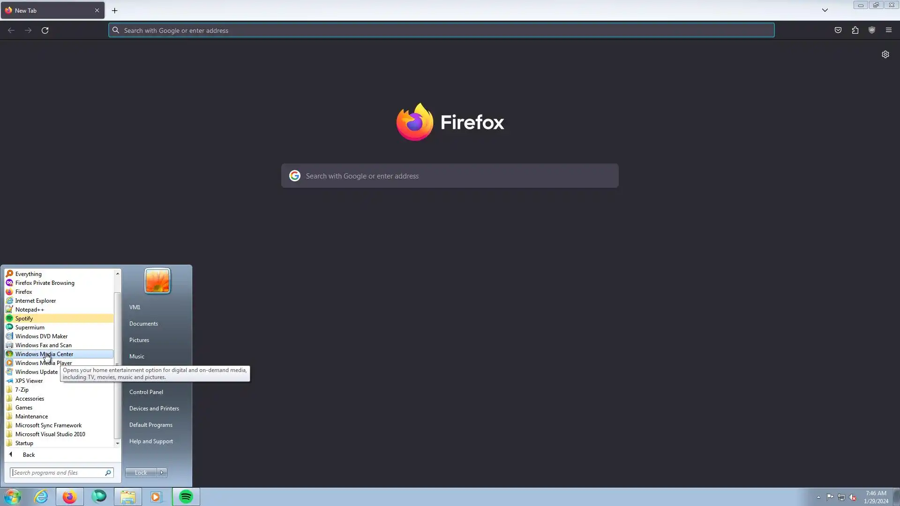Viewport: 900px width, 506px height.
Task: Open a new tab with plus button
Action: point(114,10)
